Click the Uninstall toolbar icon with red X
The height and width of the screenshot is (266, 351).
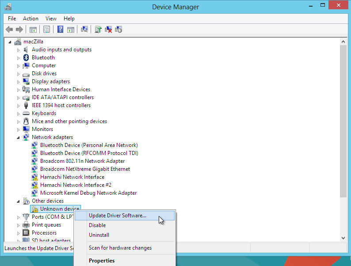(x=108, y=29)
